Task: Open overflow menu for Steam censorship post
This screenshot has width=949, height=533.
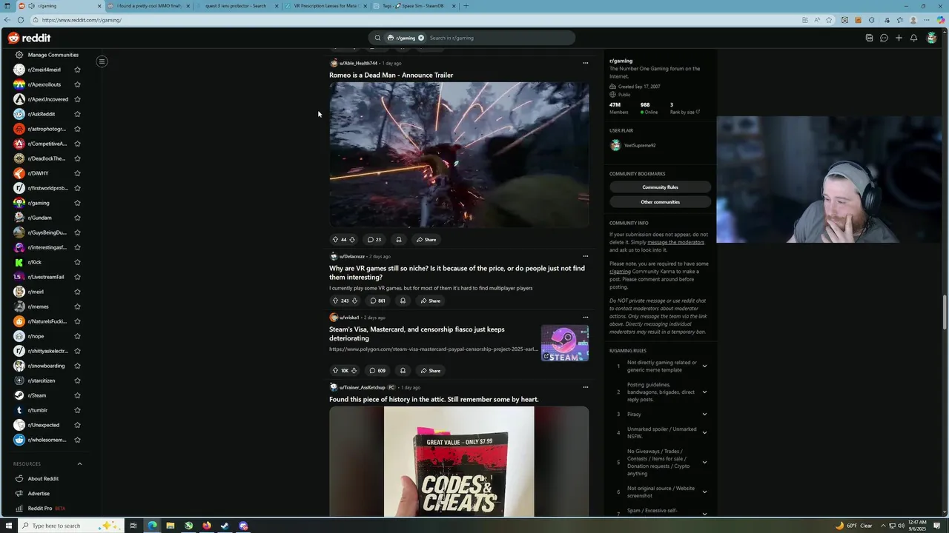Action: pos(585,318)
